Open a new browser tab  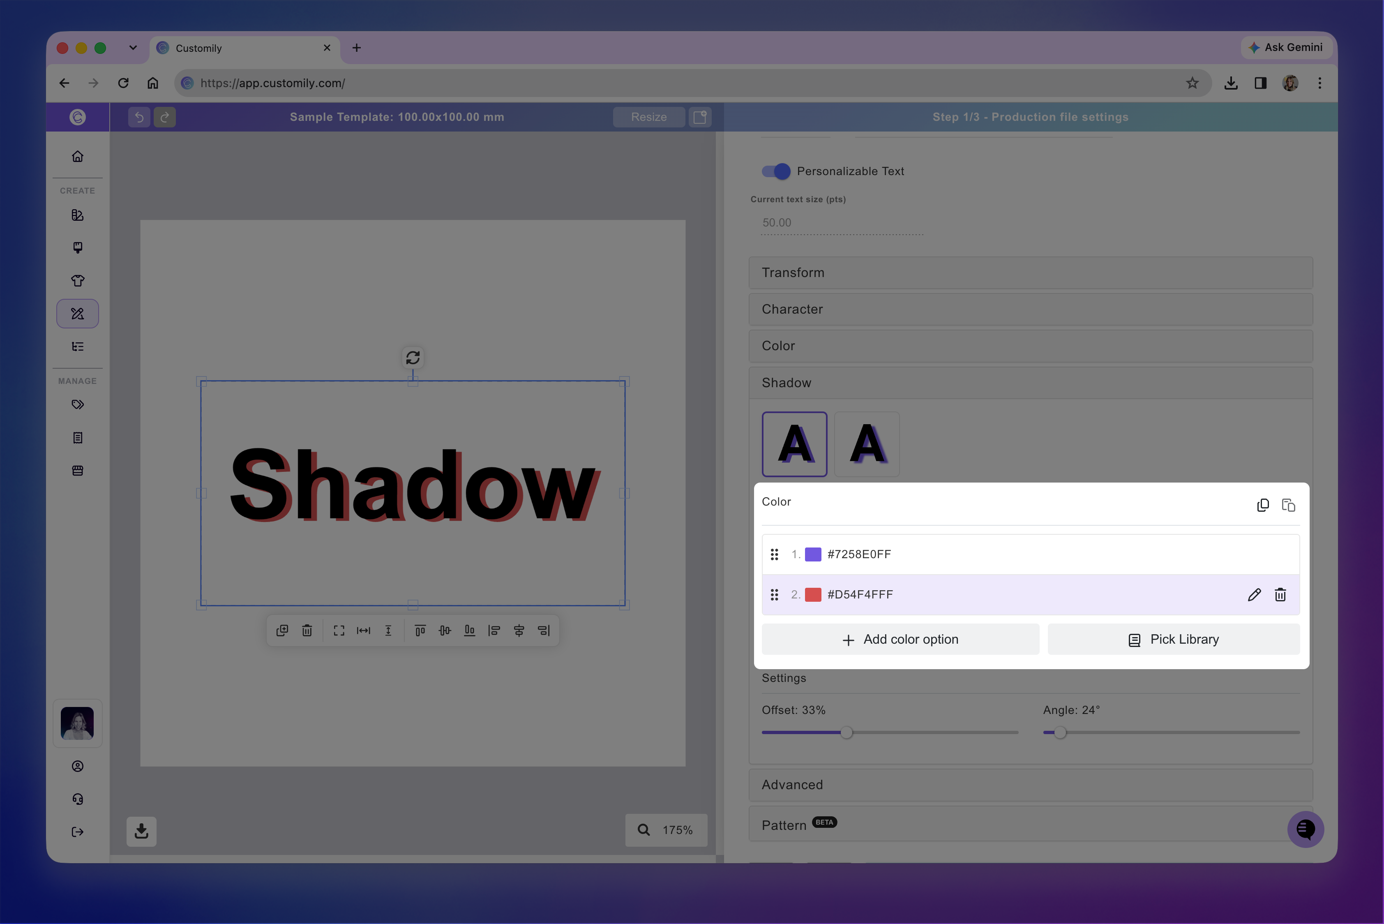click(356, 48)
